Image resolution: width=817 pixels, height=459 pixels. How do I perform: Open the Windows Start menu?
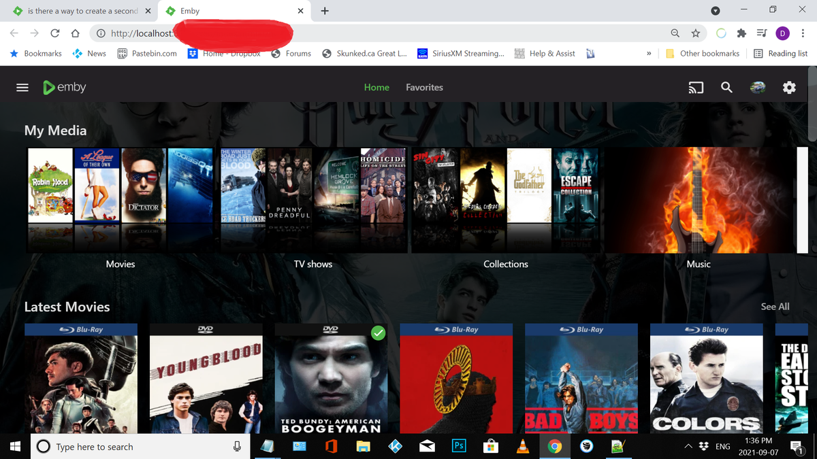(16, 447)
